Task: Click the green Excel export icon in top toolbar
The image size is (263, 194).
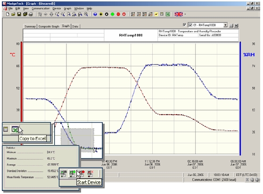Action: coord(168,14)
